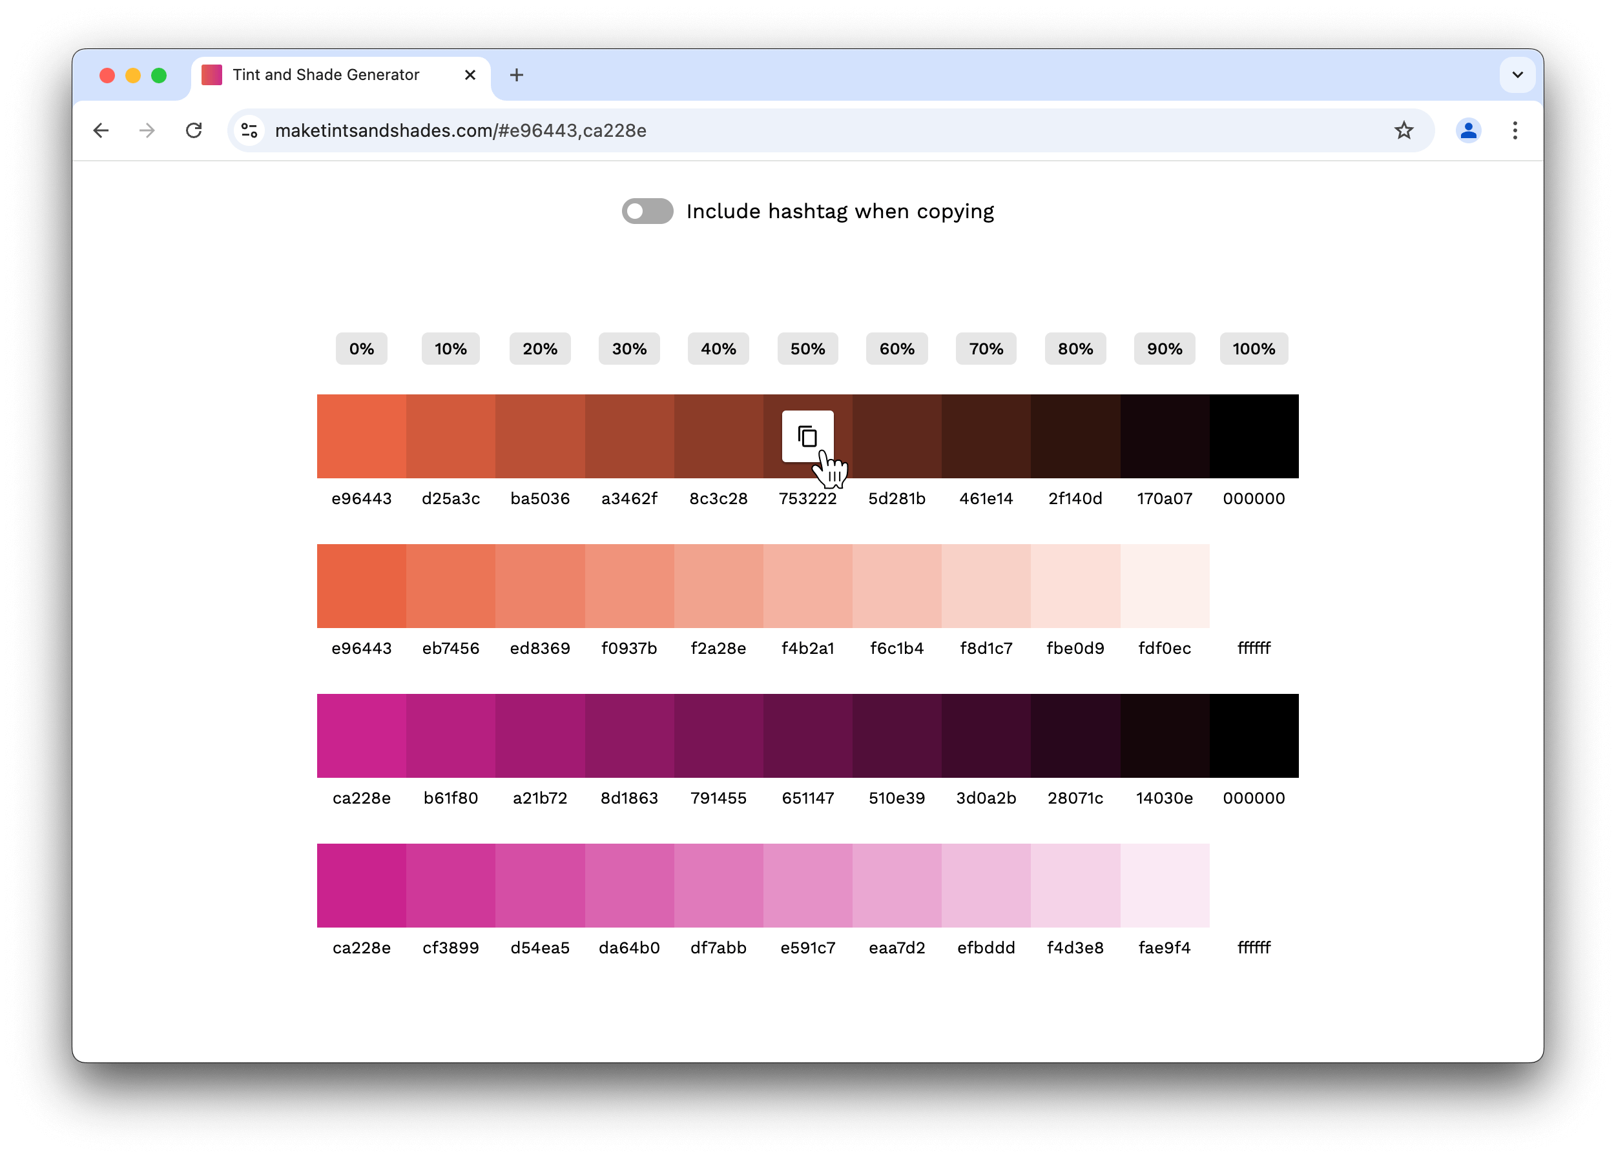Image resolution: width=1616 pixels, height=1158 pixels.
Task: Click the browser back arrow
Action: (x=101, y=130)
